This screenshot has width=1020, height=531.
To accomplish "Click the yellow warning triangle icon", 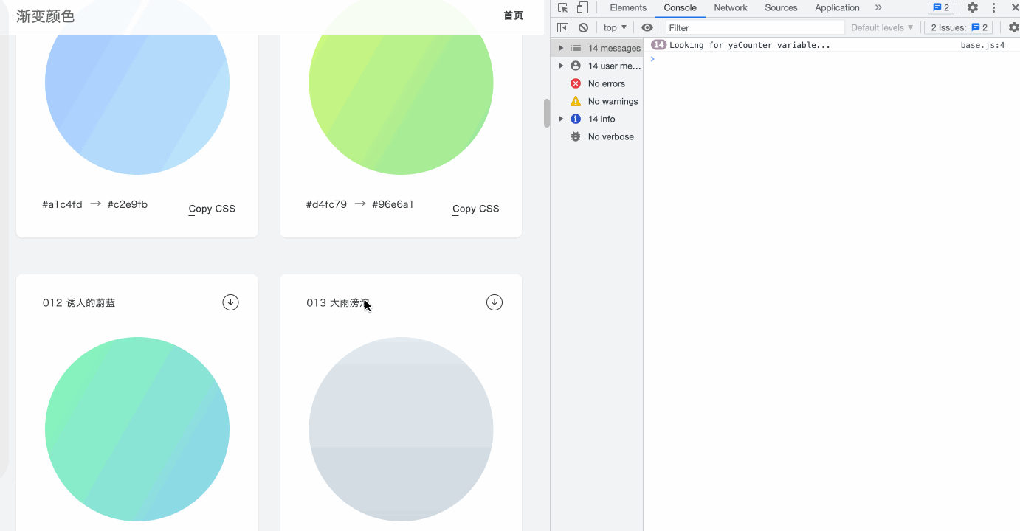I will (x=576, y=101).
